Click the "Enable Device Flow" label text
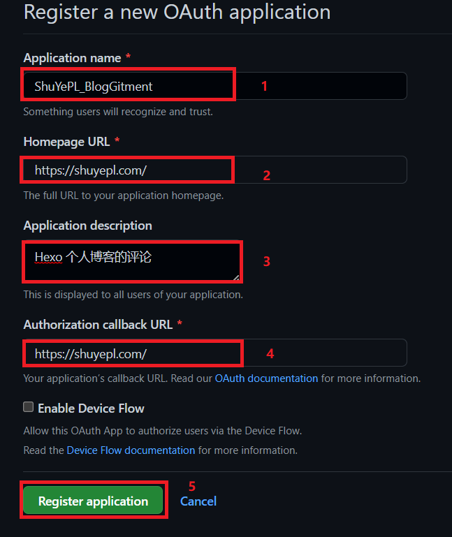452x537 pixels. (x=91, y=409)
